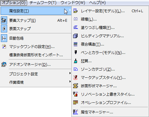149x117 pixels.
Task: Expand the 属性設定 submenu arrow
Action: click(70, 10)
